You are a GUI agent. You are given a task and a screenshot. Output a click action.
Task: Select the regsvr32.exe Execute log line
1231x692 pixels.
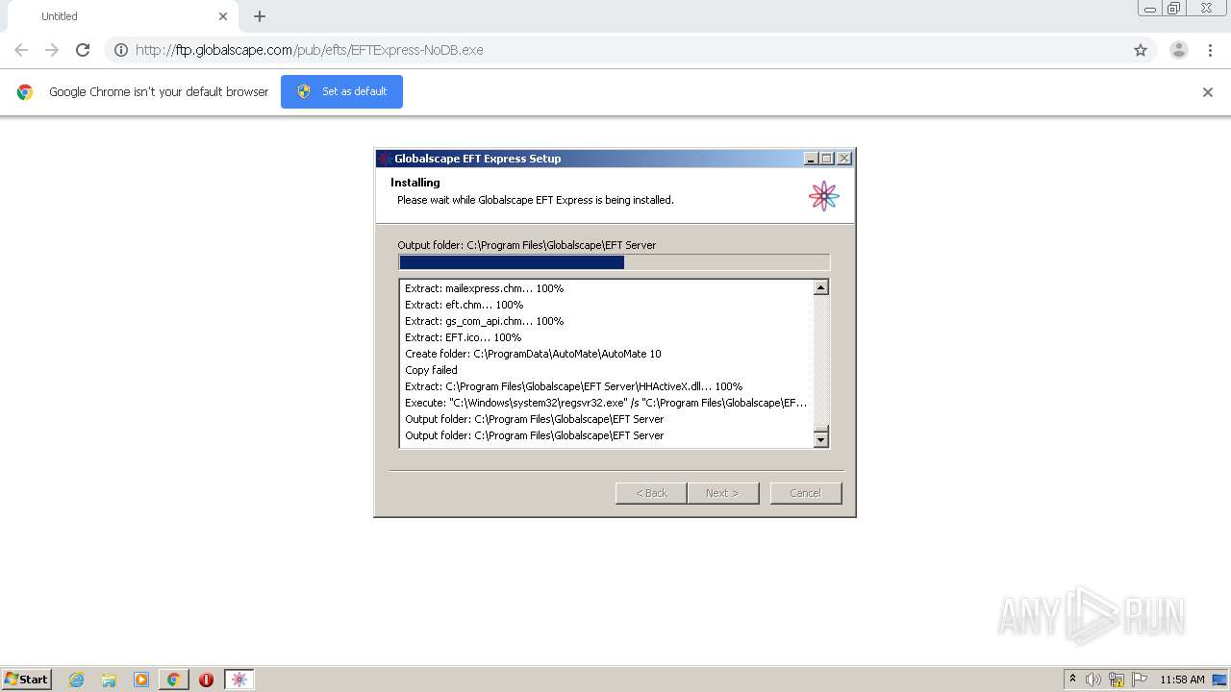point(606,403)
